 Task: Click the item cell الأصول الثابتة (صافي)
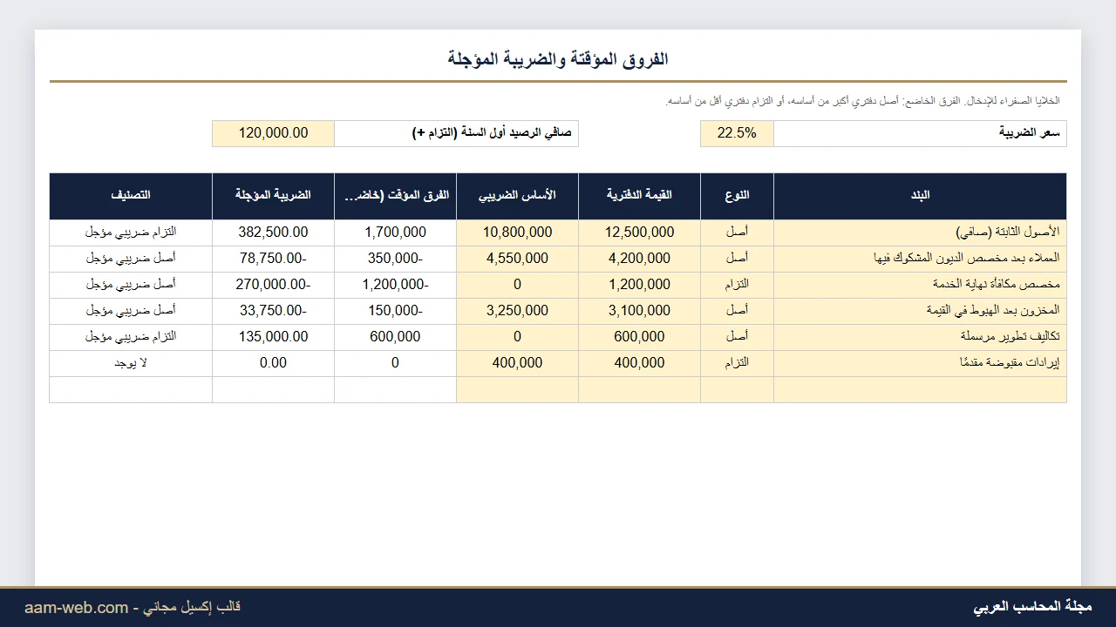(x=920, y=233)
